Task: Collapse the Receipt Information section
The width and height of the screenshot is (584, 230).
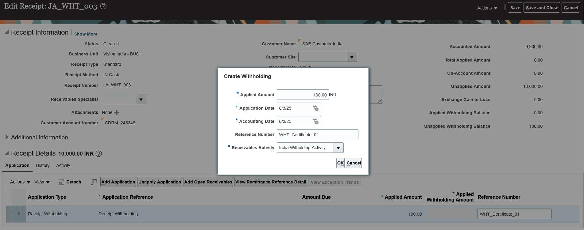Action: 7,32
